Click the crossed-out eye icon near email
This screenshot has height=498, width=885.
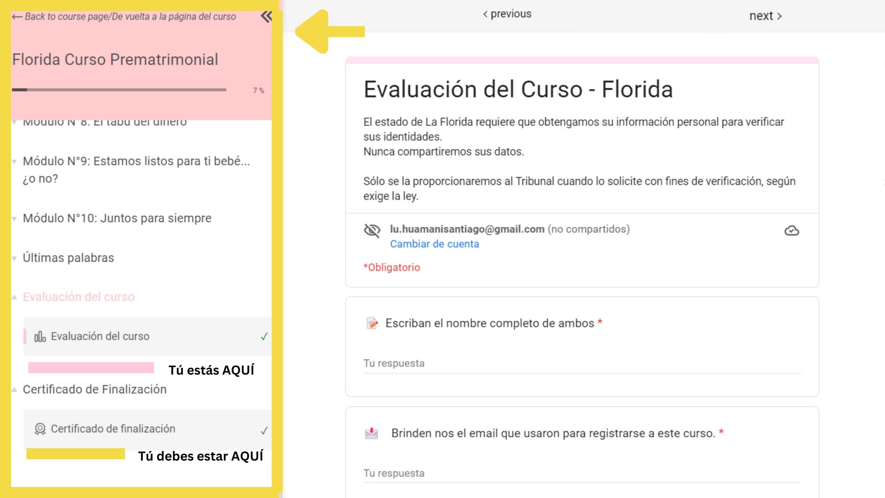pos(372,230)
